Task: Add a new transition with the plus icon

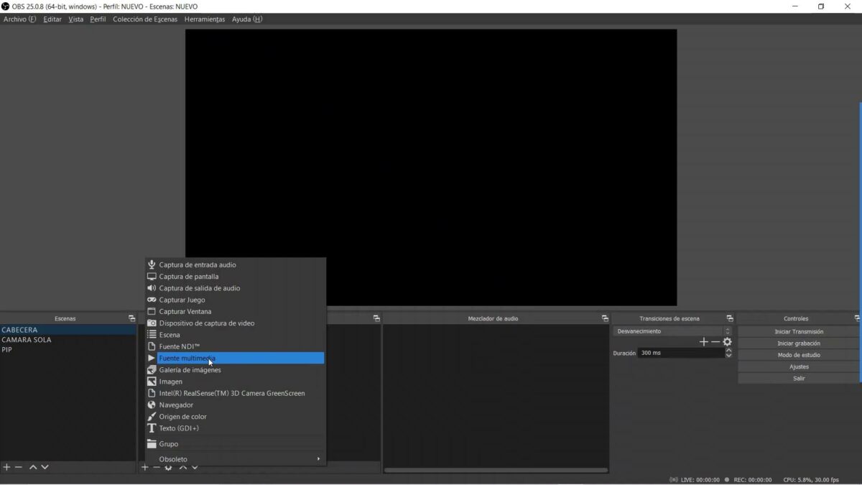Action: 704,342
